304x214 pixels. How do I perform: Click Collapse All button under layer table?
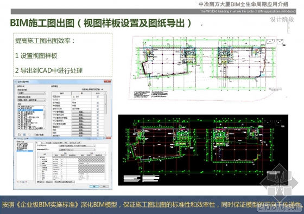coord(49,182)
